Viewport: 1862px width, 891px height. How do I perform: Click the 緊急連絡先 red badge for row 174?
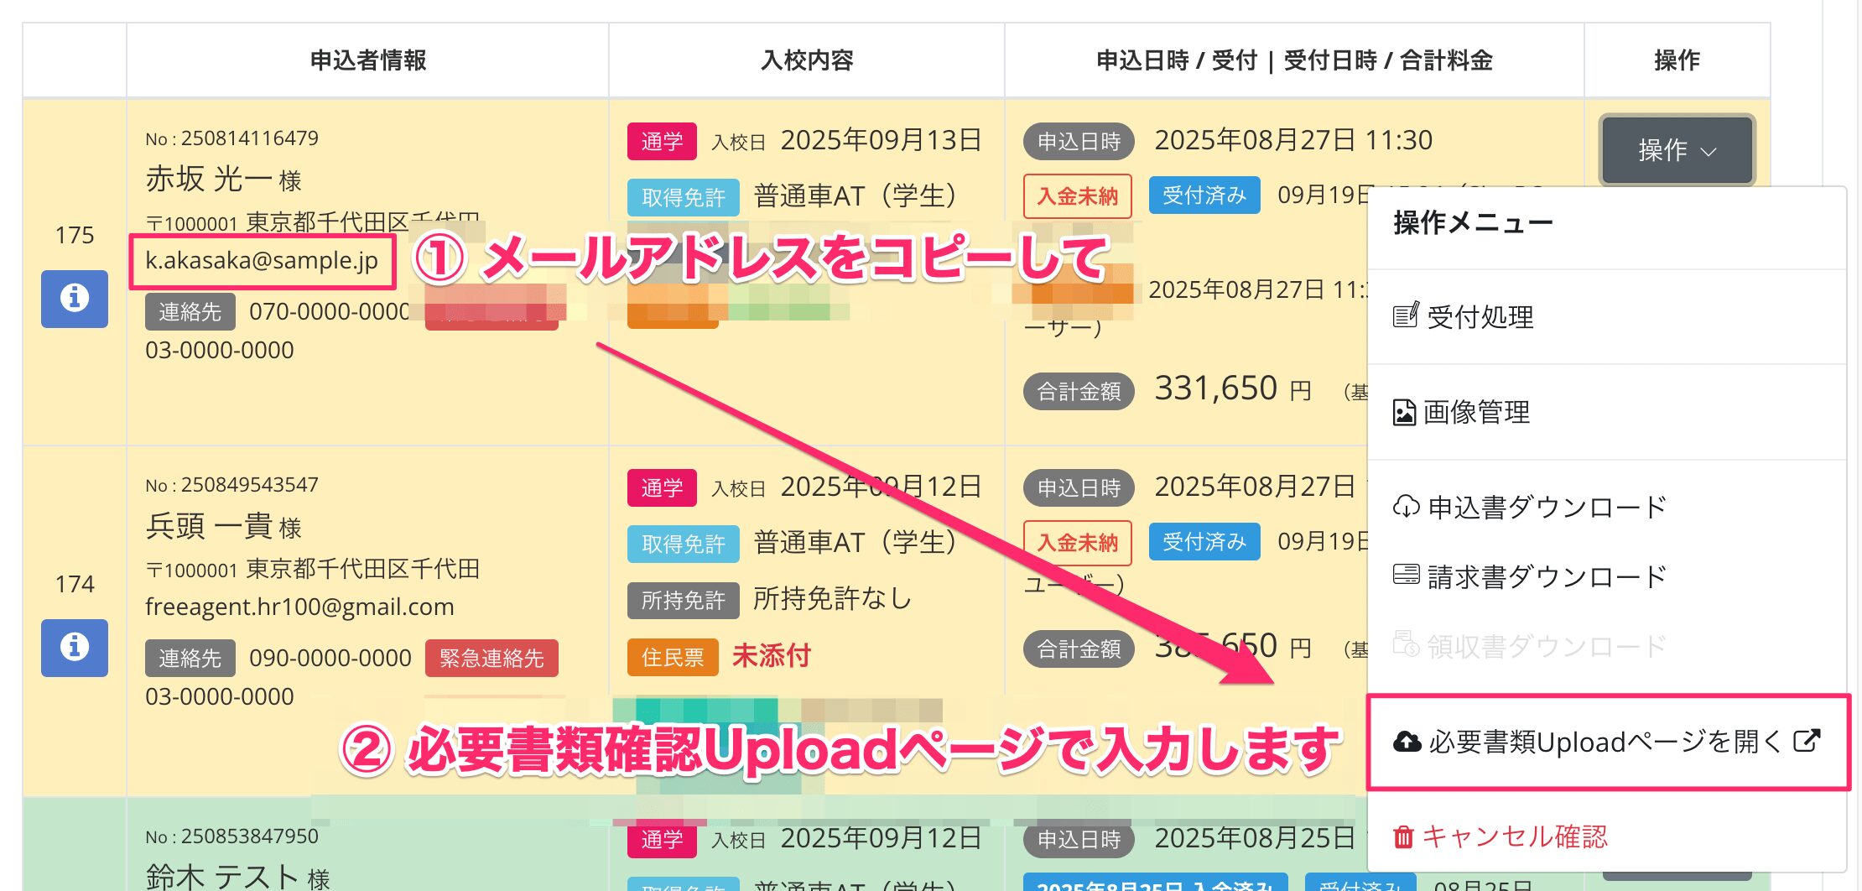[492, 659]
